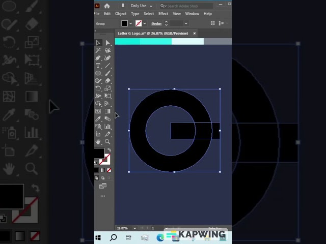Select the Eyedropper tool

point(98,118)
